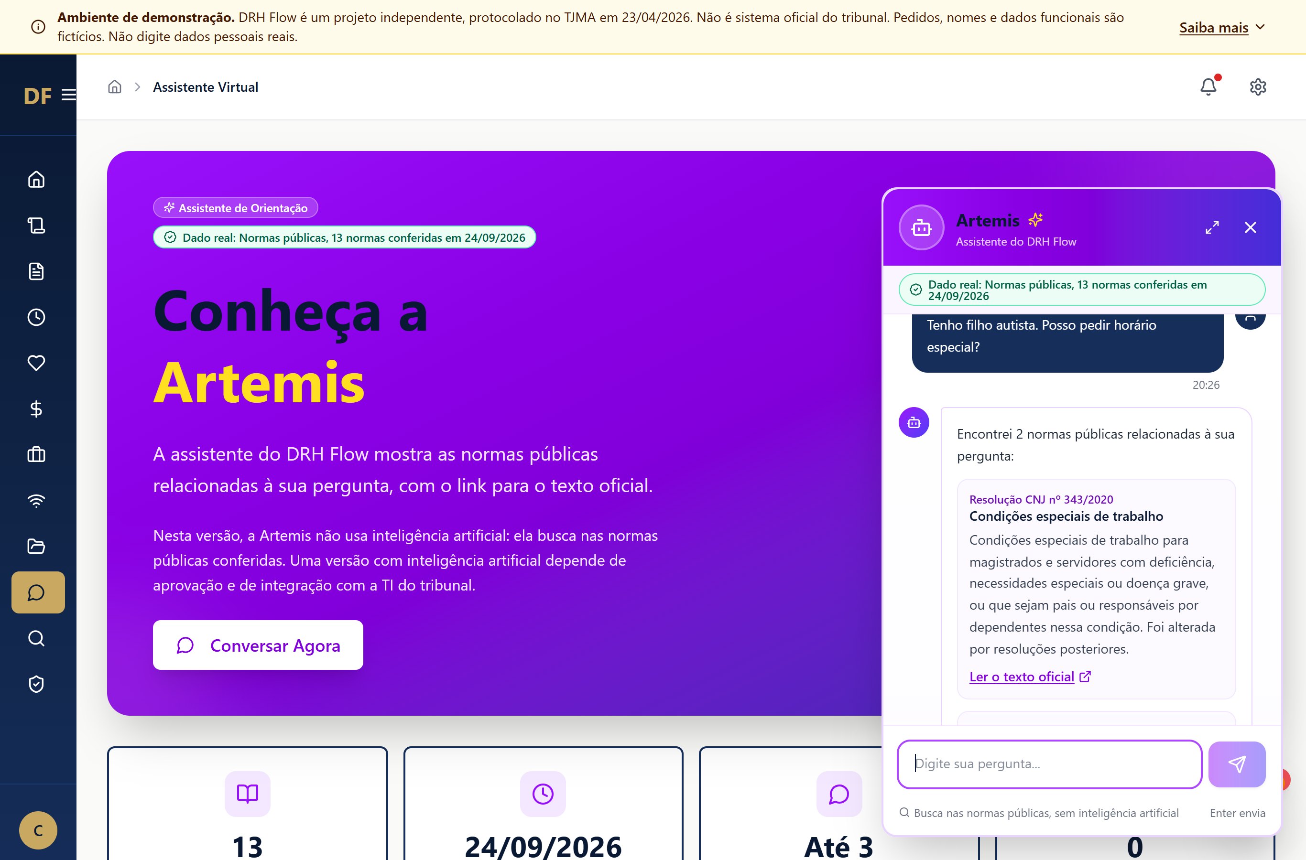Open Ler o texto oficial link
This screenshot has width=1306, height=860.
pyautogui.click(x=1029, y=677)
